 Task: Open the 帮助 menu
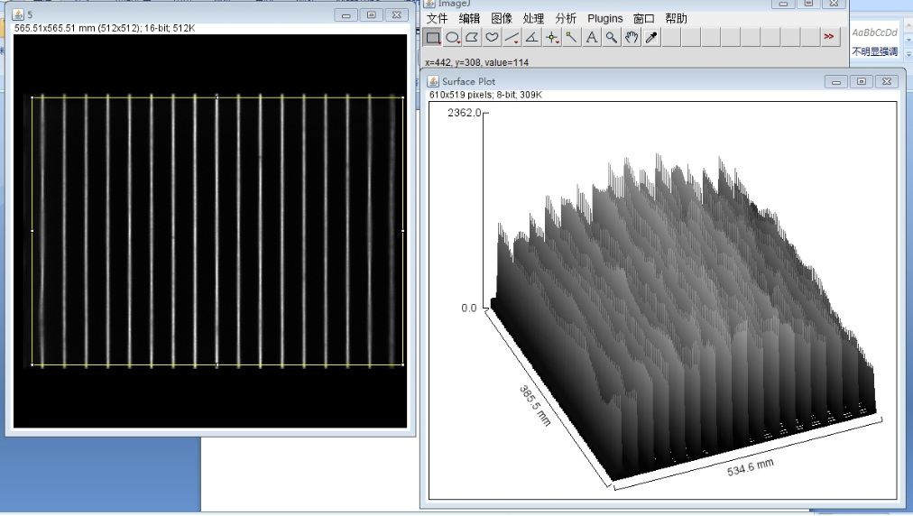[x=676, y=18]
